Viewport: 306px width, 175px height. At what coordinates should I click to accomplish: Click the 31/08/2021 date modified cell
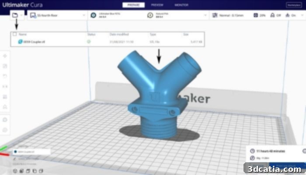coord(122,42)
